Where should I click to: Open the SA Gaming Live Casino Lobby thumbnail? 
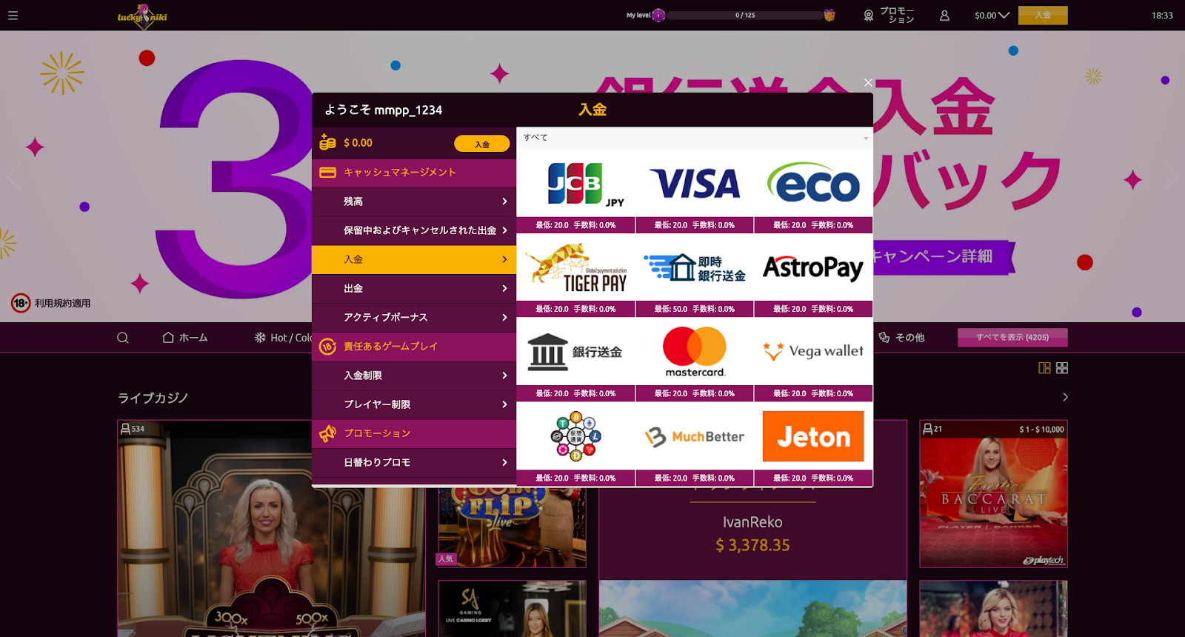pyautogui.click(x=512, y=609)
